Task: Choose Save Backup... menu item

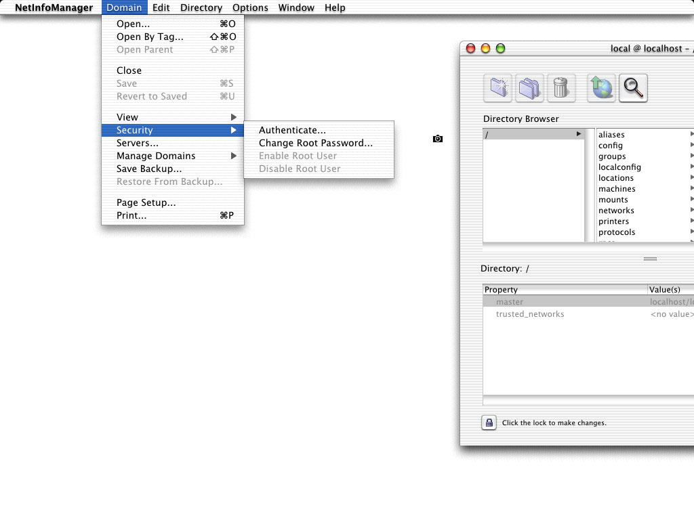Action: (173, 169)
